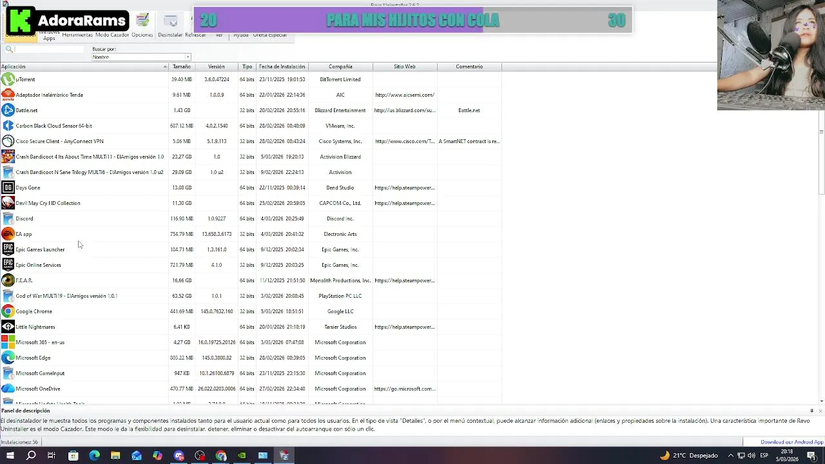
Task: Open the Herramientas tab
Action: tap(77, 35)
